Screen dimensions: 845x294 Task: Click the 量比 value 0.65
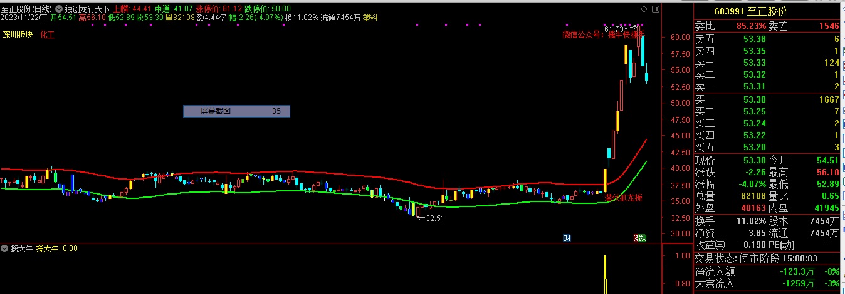pyautogui.click(x=830, y=196)
